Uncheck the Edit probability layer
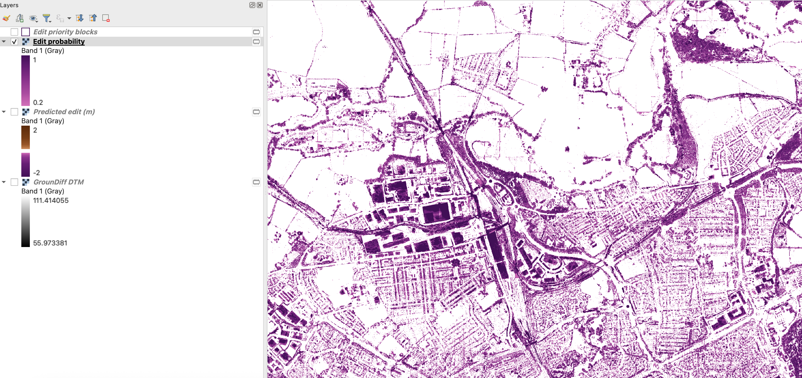The height and width of the screenshot is (378, 802). [x=14, y=42]
